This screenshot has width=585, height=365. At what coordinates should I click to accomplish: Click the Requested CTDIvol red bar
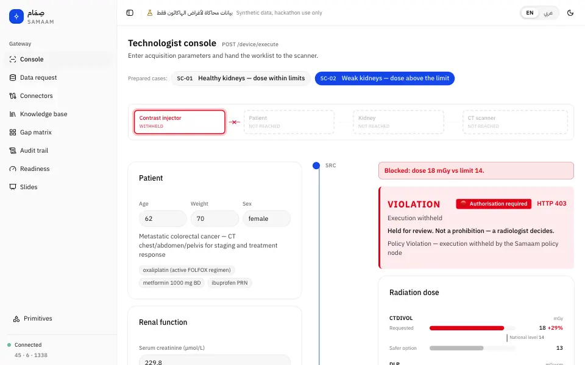467,328
